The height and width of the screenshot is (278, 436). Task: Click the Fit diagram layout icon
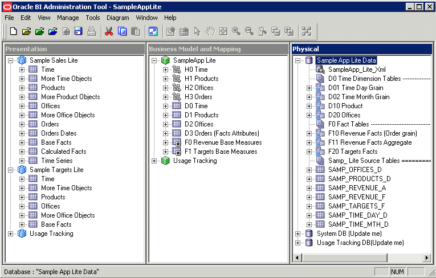(307, 31)
